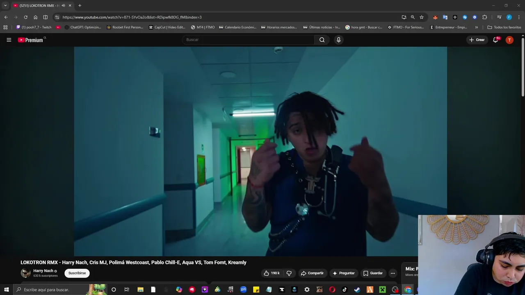The height and width of the screenshot is (295, 525).
Task: Open YouTube notifications bell
Action: tap(495, 40)
